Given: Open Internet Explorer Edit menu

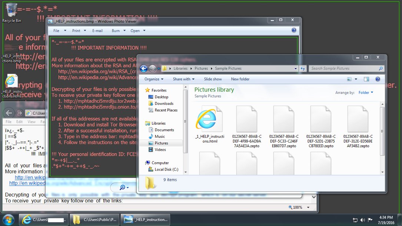Looking at the screenshot, I should pyautogui.click(x=20, y=122).
